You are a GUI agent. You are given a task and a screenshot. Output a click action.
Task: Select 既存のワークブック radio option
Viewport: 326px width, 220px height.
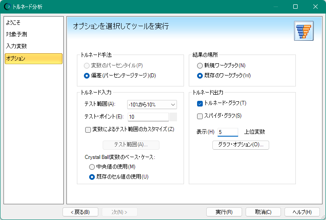pos(200,76)
